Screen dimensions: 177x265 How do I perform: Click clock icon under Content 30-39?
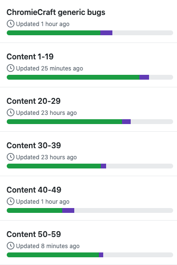pyautogui.click(x=11, y=157)
